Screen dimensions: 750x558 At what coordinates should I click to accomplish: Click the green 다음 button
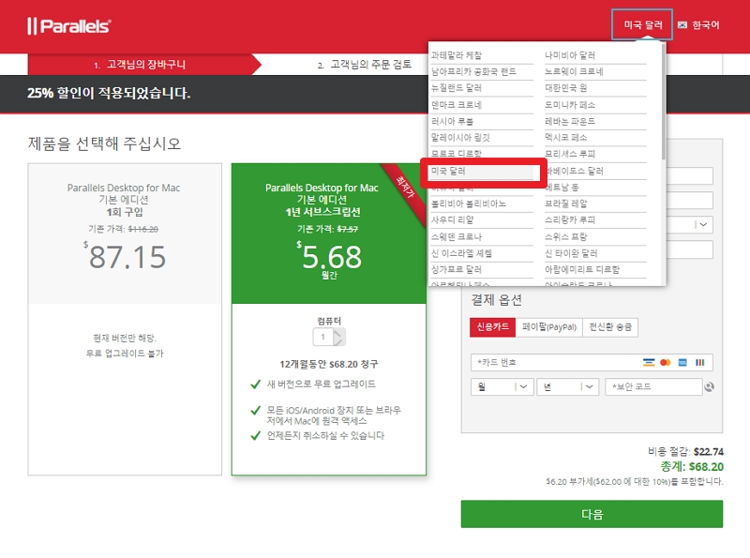(x=592, y=514)
